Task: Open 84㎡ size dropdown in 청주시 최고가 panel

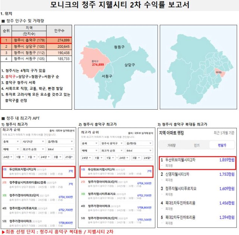Action: click(x=60, y=149)
